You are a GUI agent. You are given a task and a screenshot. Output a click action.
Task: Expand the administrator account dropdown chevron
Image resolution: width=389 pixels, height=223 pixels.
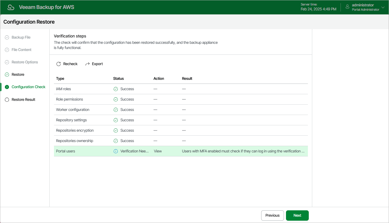[383, 7]
